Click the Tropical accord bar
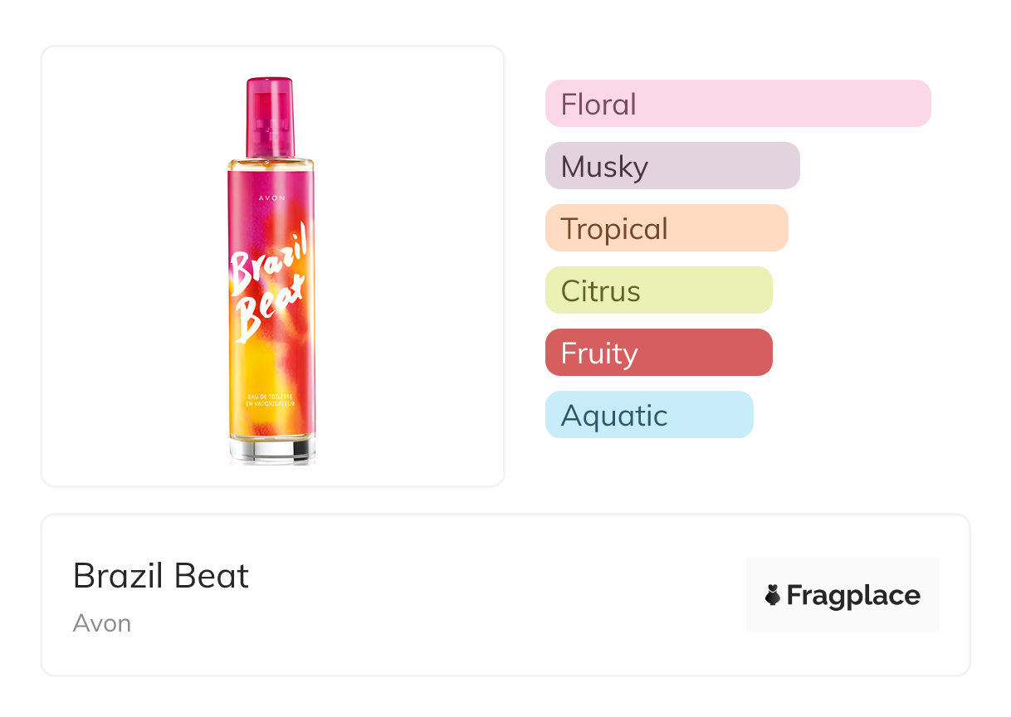 pyautogui.click(x=667, y=228)
